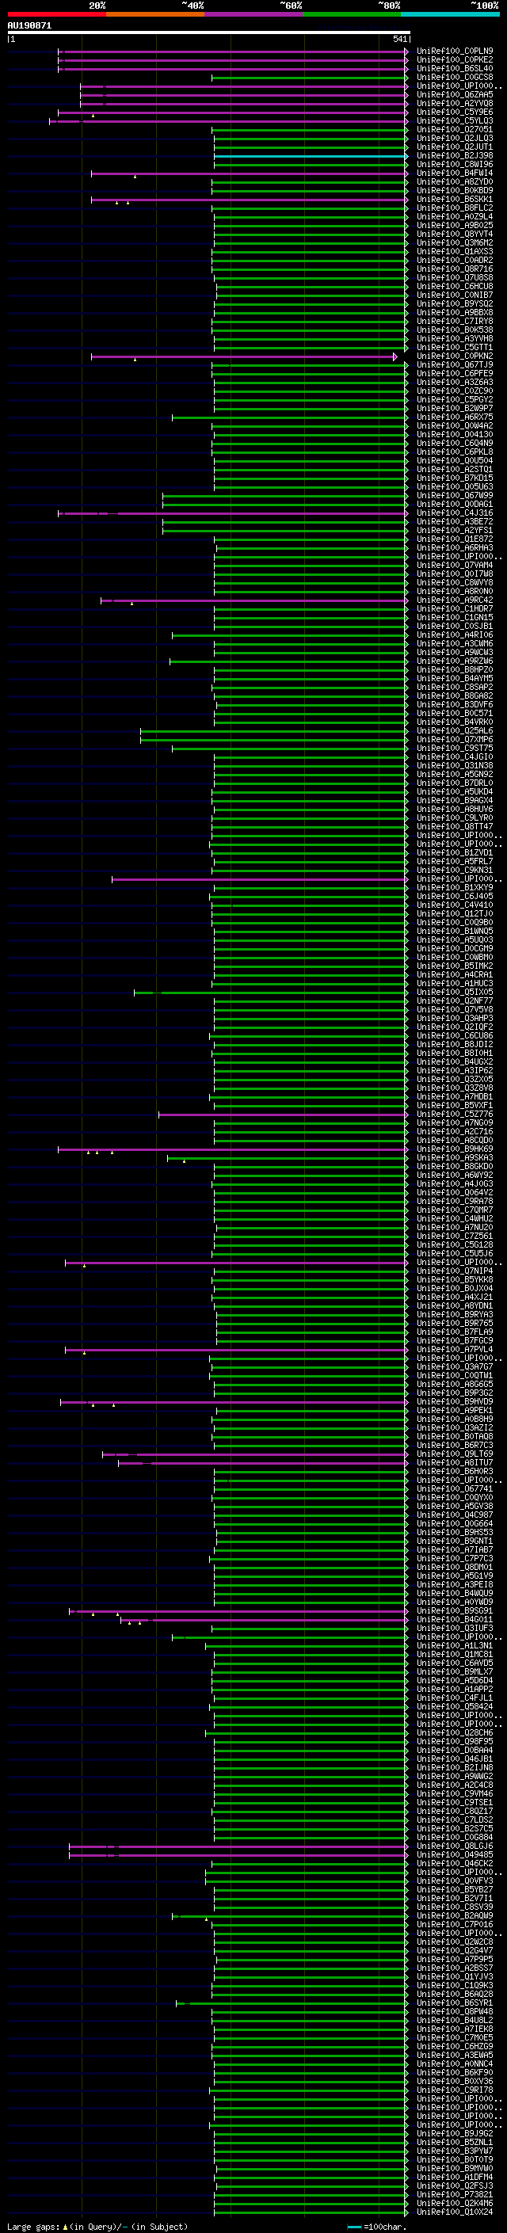Click hit label UniRef100_Q67TJ9
This screenshot has width=507, height=2233.
click(x=454, y=365)
